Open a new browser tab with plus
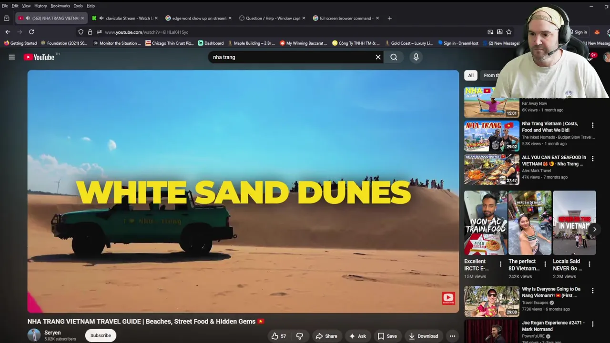This screenshot has height=343, width=610. pos(389,18)
